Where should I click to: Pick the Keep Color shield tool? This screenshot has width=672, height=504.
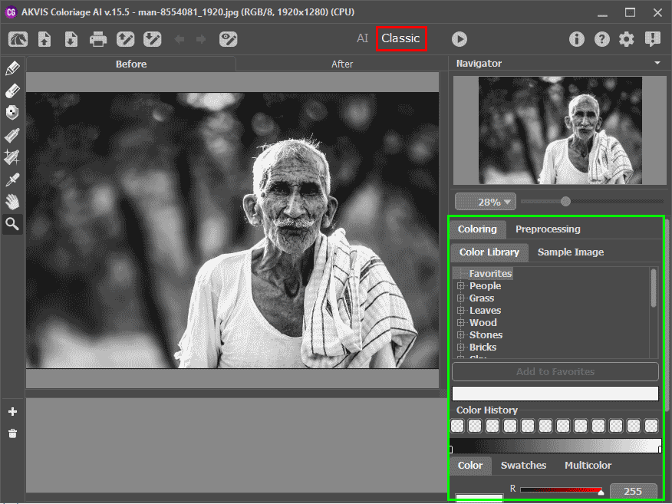(x=12, y=114)
